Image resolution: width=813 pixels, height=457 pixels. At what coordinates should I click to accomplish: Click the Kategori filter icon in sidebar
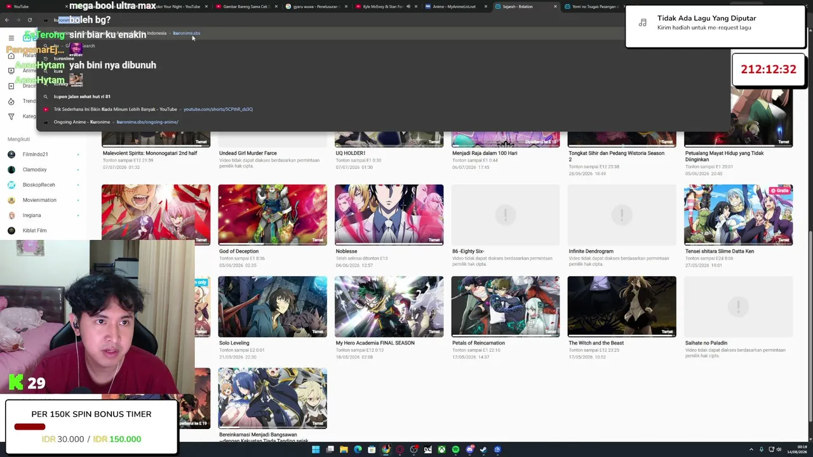pyautogui.click(x=11, y=116)
